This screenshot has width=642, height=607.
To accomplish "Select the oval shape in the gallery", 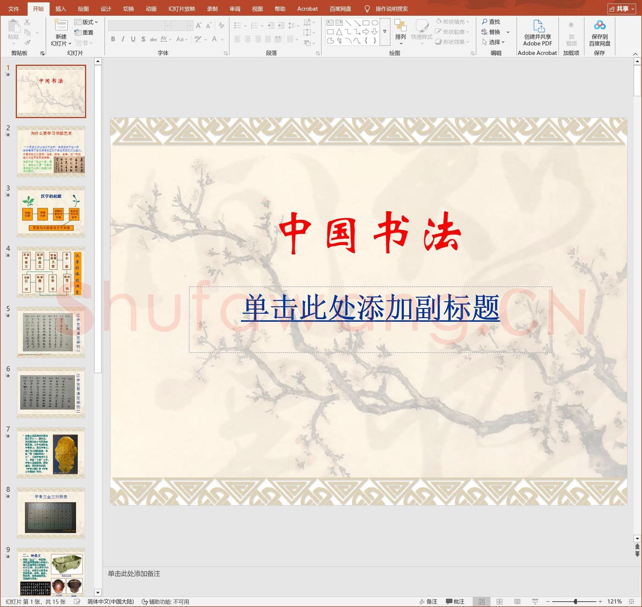I will click(375, 23).
